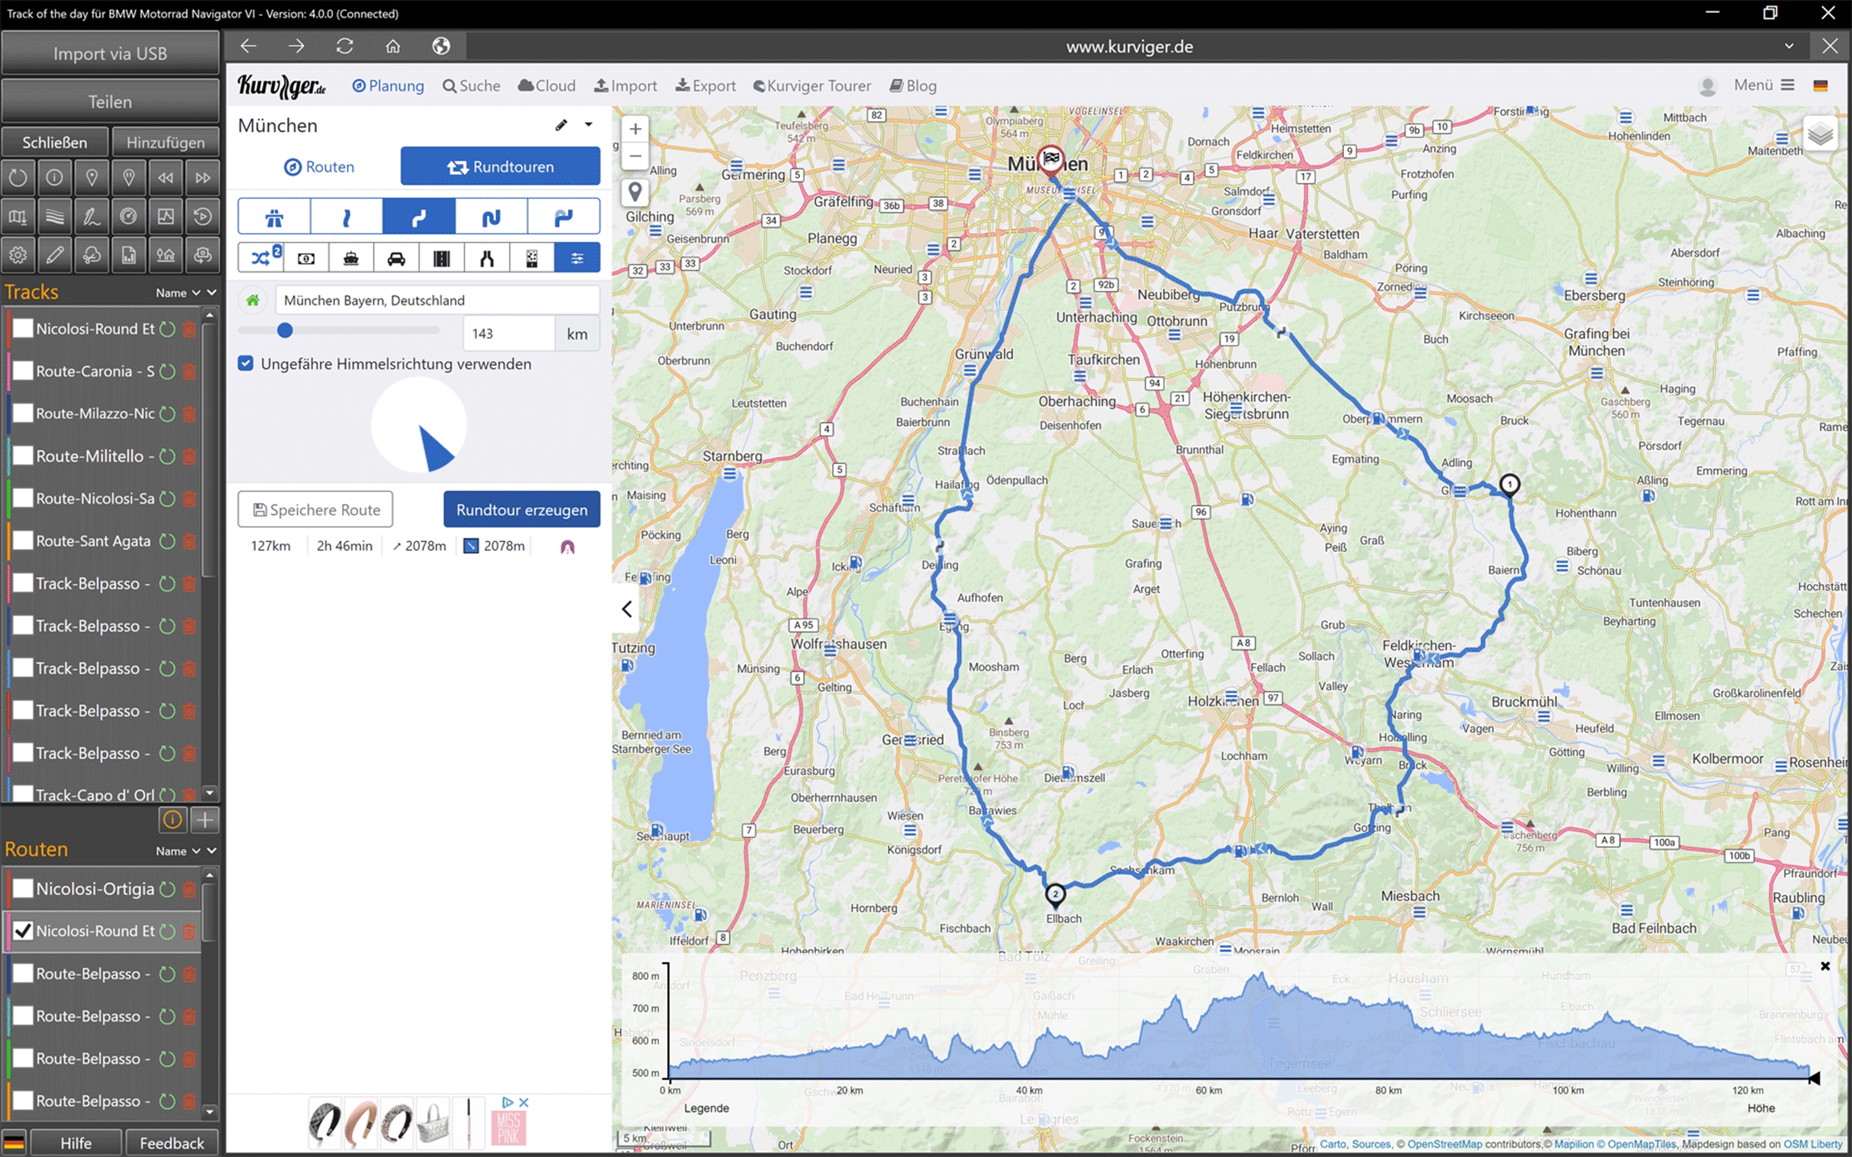The width and height of the screenshot is (1852, 1157).
Task: Open the map layers icon
Action: [x=1819, y=135]
